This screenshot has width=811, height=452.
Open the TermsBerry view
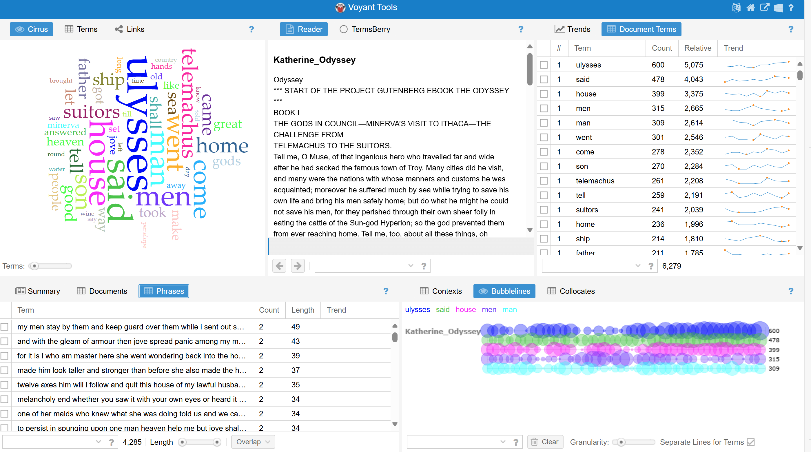coord(365,29)
